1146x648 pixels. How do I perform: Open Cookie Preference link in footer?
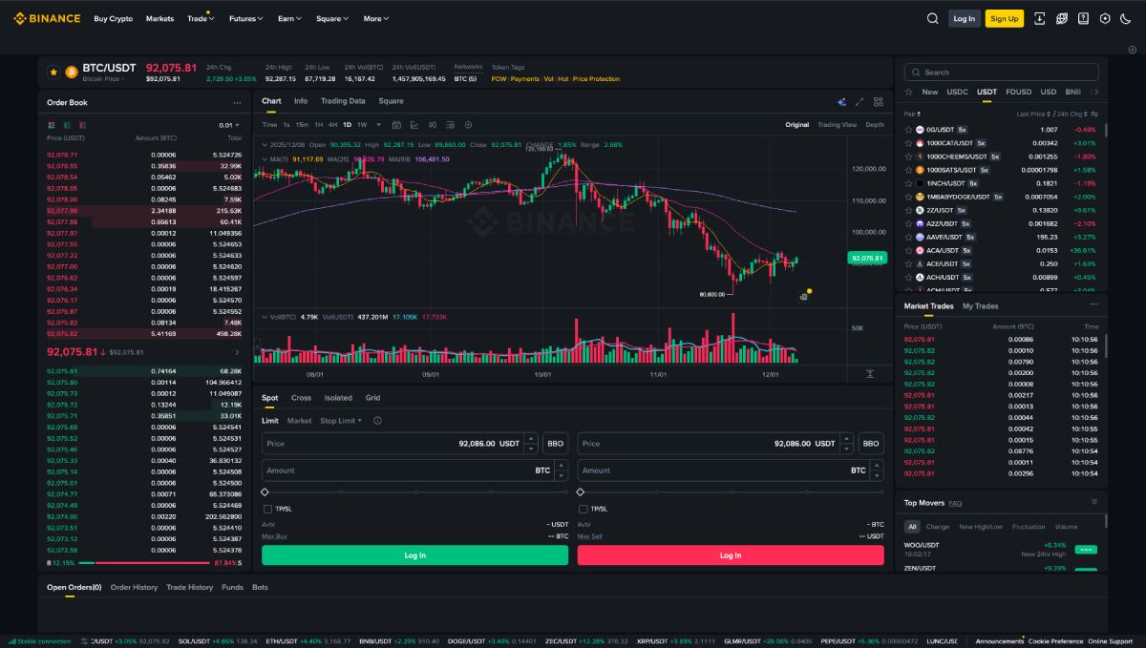(1055, 641)
